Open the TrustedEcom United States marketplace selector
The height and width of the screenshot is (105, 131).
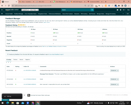tap(30, 10)
